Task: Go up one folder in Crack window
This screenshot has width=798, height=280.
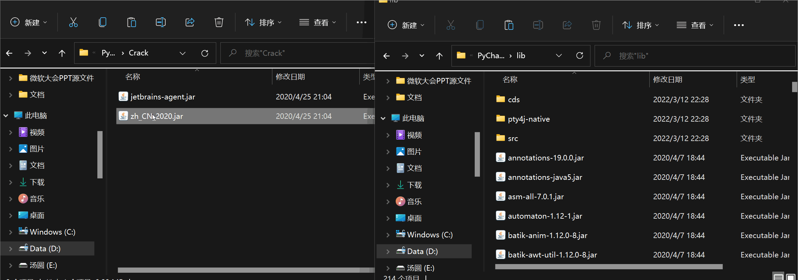Action: click(x=62, y=53)
